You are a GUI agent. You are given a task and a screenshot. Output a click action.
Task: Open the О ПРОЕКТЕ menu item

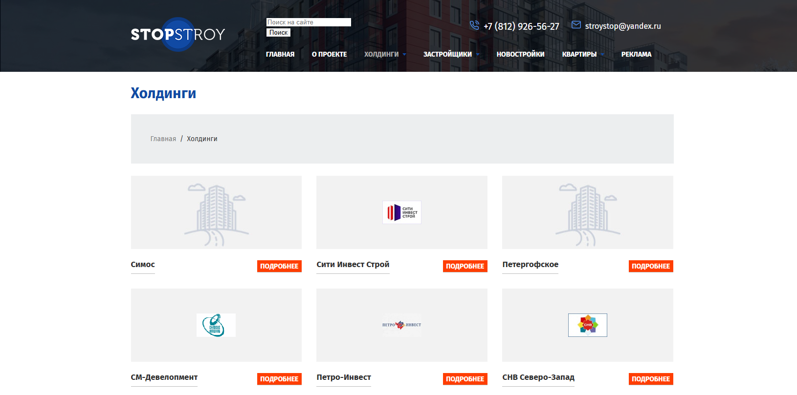[330, 54]
